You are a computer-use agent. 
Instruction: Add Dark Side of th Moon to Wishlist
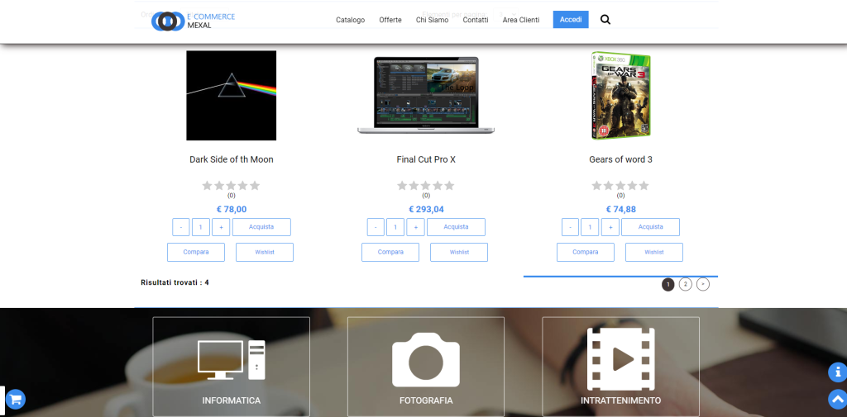[265, 253]
